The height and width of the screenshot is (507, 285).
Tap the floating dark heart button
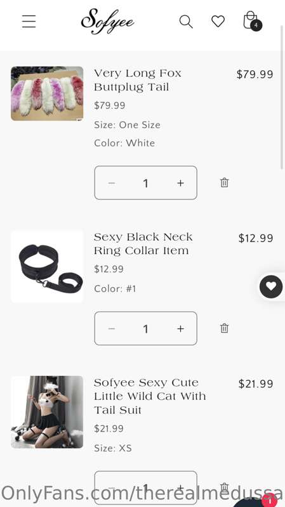pos(271,286)
